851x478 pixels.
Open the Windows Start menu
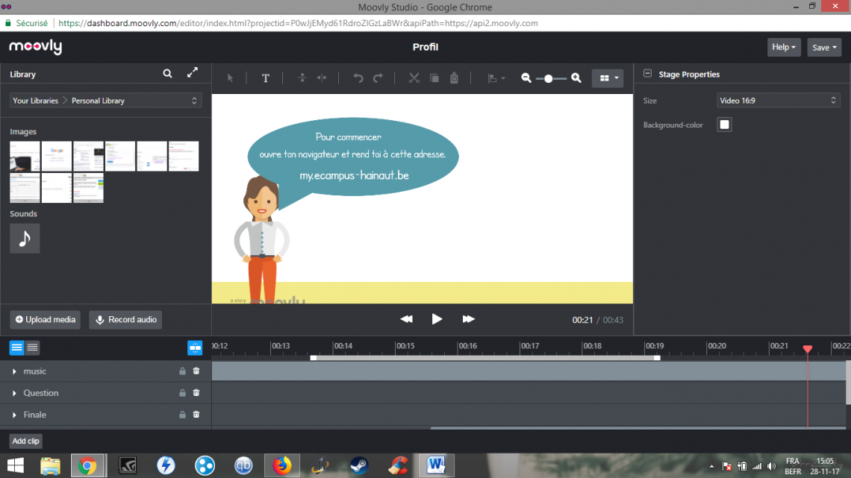click(15, 465)
